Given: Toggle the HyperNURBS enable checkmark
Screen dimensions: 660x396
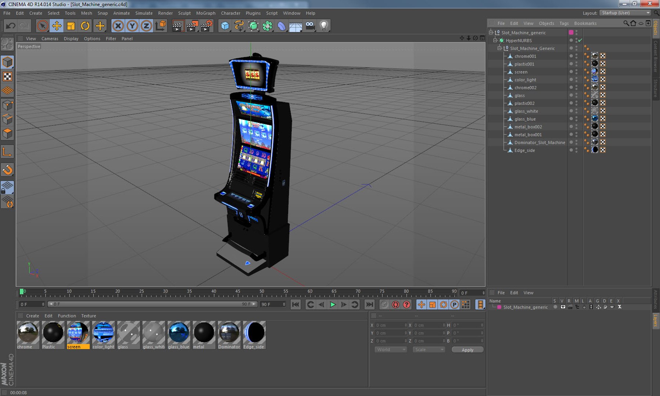Looking at the screenshot, I should pyautogui.click(x=580, y=40).
